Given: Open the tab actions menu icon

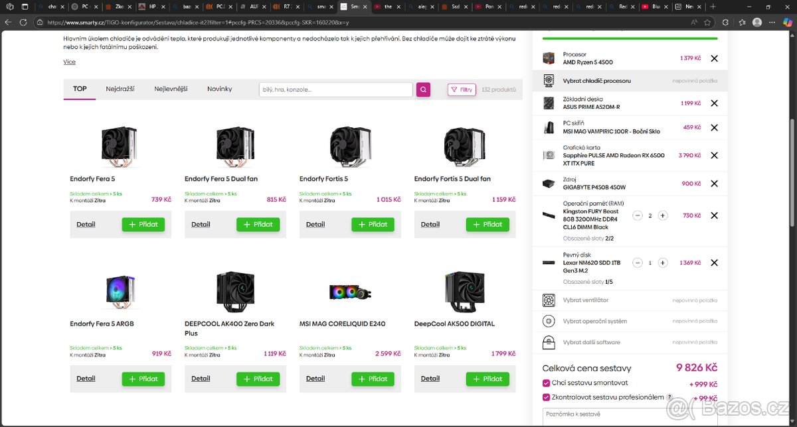Looking at the screenshot, I should 25,7.
